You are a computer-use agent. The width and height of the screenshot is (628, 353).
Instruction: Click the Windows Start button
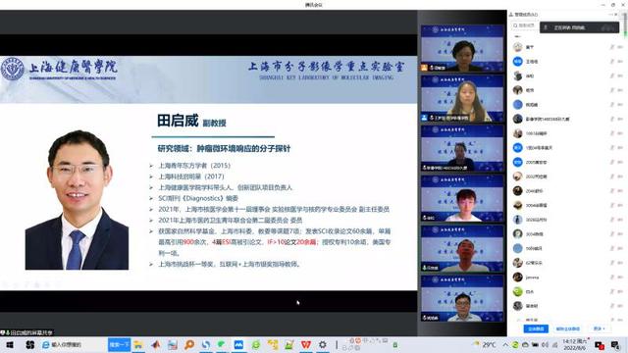click(10, 344)
